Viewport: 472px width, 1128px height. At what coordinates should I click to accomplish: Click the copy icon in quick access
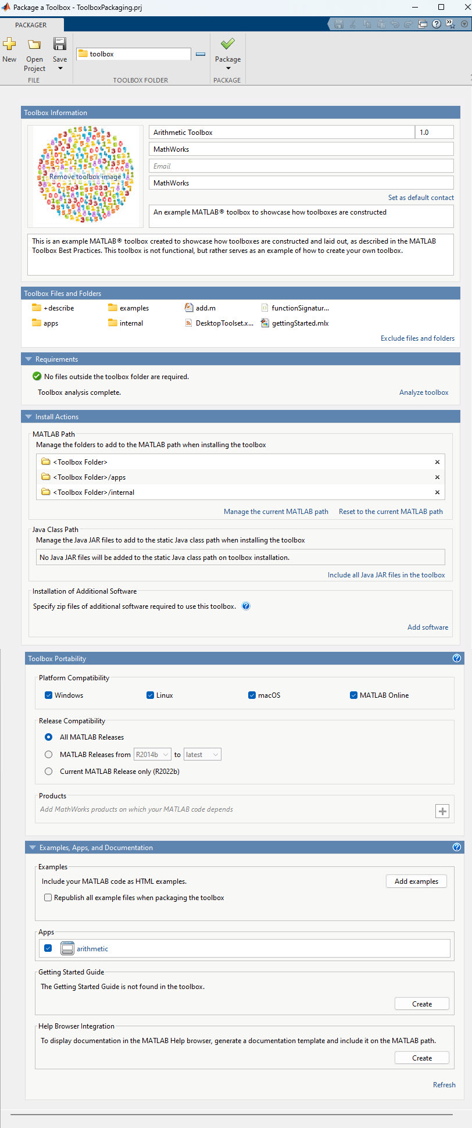(367, 24)
